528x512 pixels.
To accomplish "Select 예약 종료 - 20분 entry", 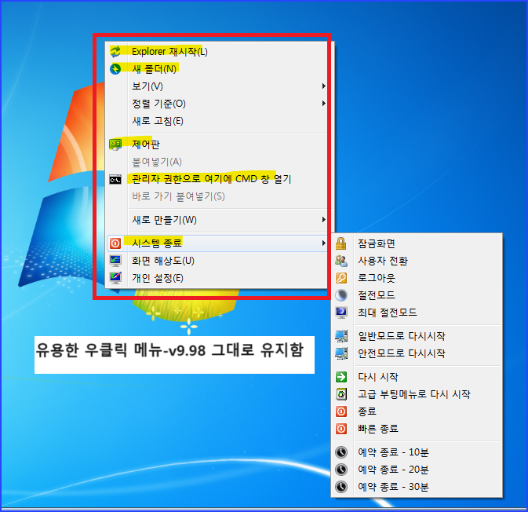I will point(417,470).
